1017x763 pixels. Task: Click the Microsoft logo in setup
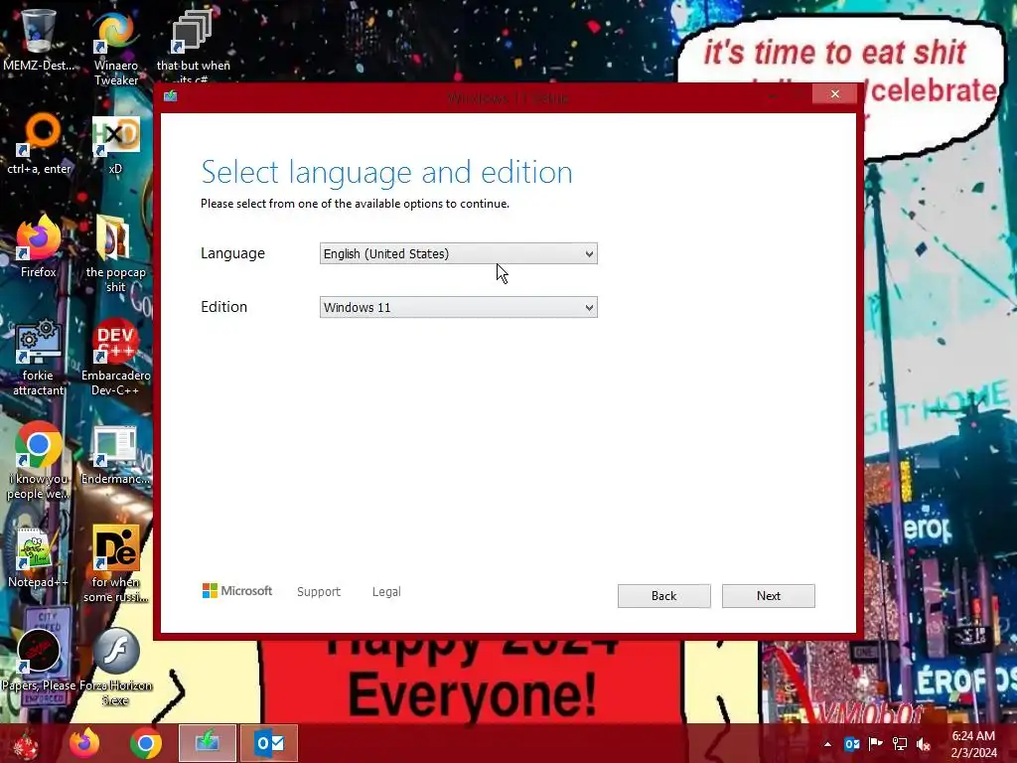pyautogui.click(x=236, y=591)
